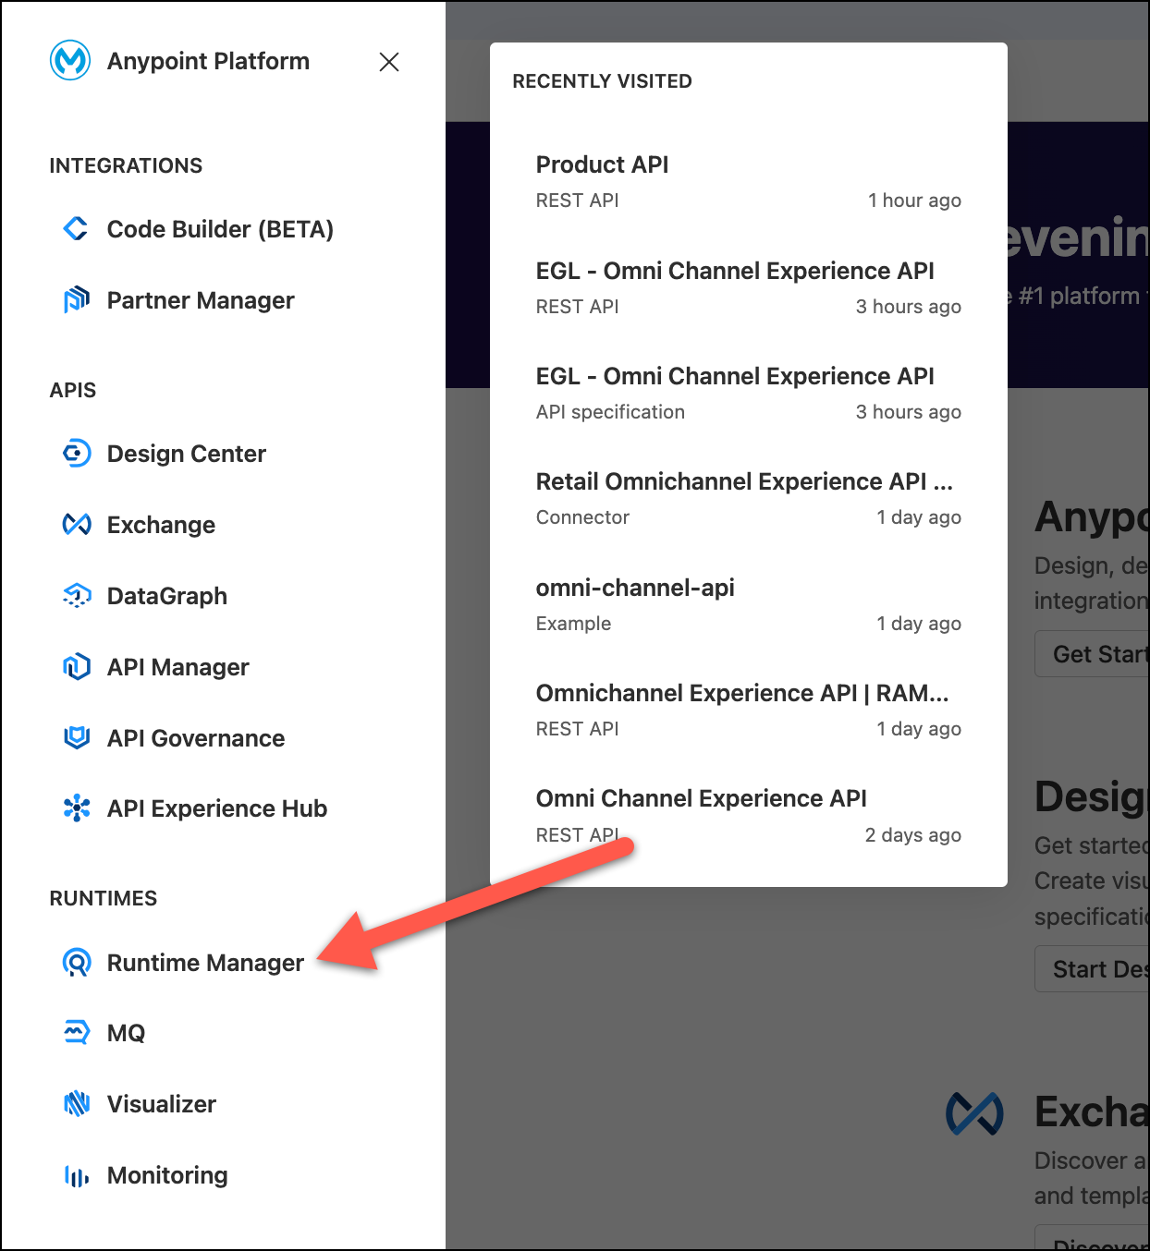1150x1251 pixels.
Task: Click the INTEGRATIONS section heading
Action: tap(126, 165)
